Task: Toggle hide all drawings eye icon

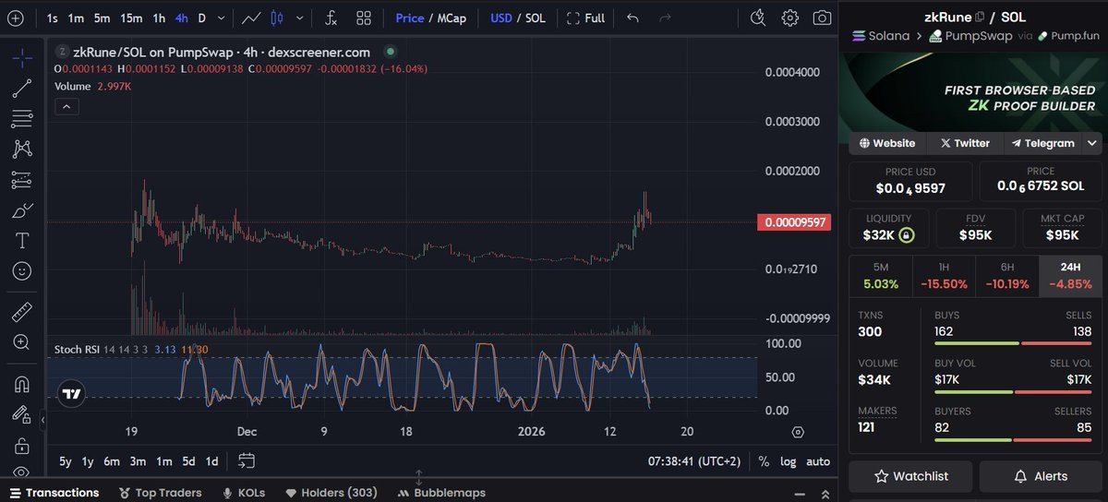Action: tap(22, 472)
